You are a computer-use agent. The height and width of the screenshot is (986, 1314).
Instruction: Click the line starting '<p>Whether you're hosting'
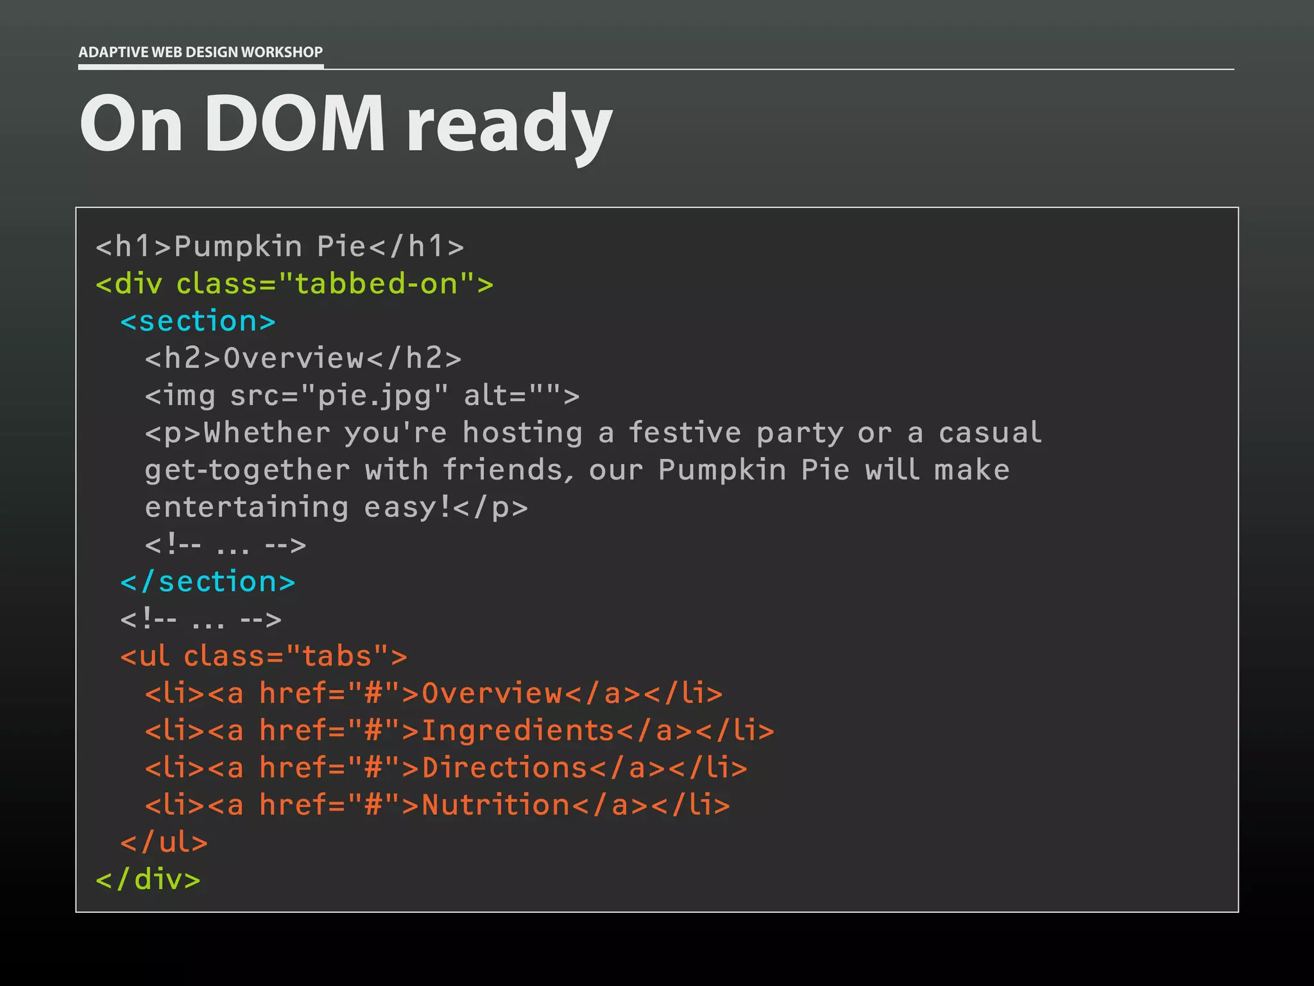pos(593,433)
